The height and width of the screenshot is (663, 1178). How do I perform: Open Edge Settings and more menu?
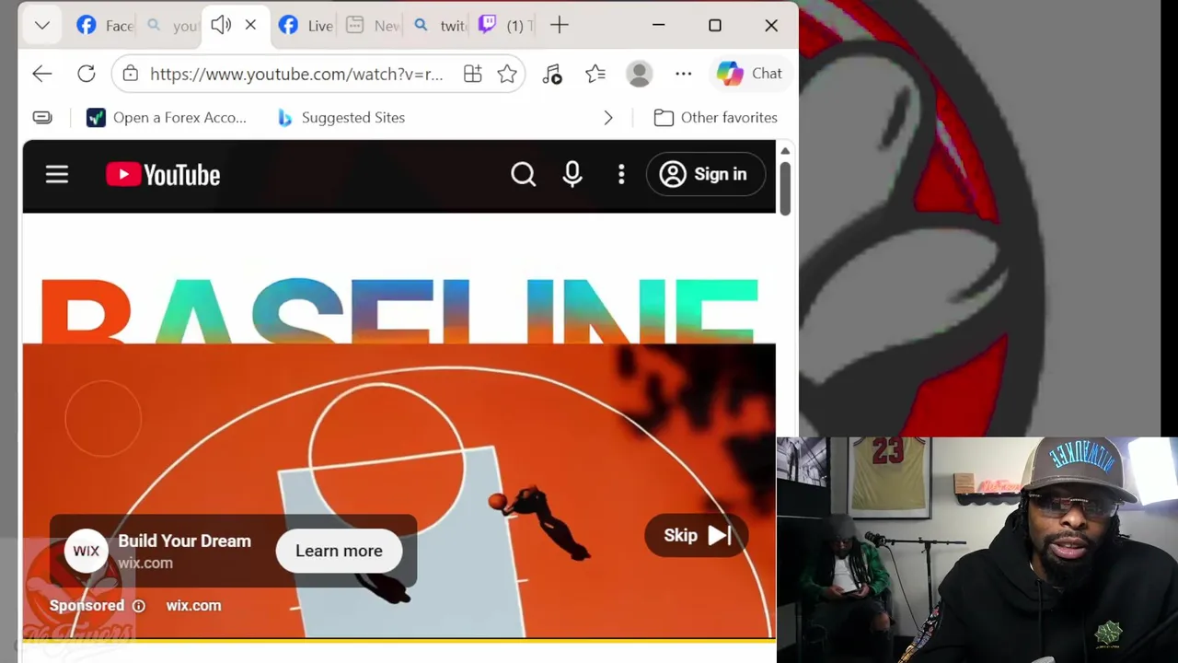pyautogui.click(x=683, y=74)
